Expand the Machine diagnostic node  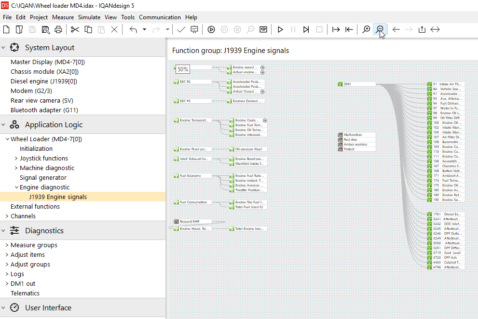tap(16, 168)
